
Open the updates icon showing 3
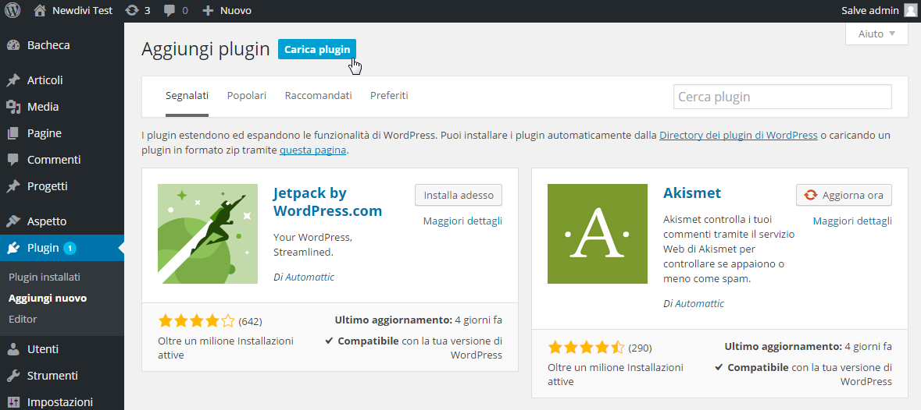pos(137,11)
